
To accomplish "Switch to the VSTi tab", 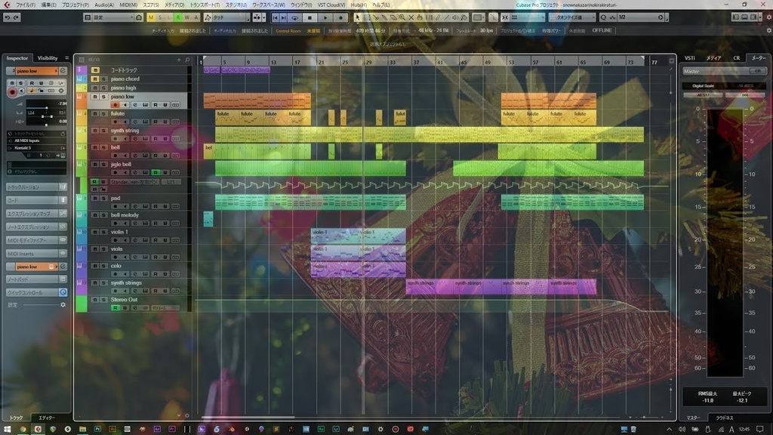I will click(690, 58).
